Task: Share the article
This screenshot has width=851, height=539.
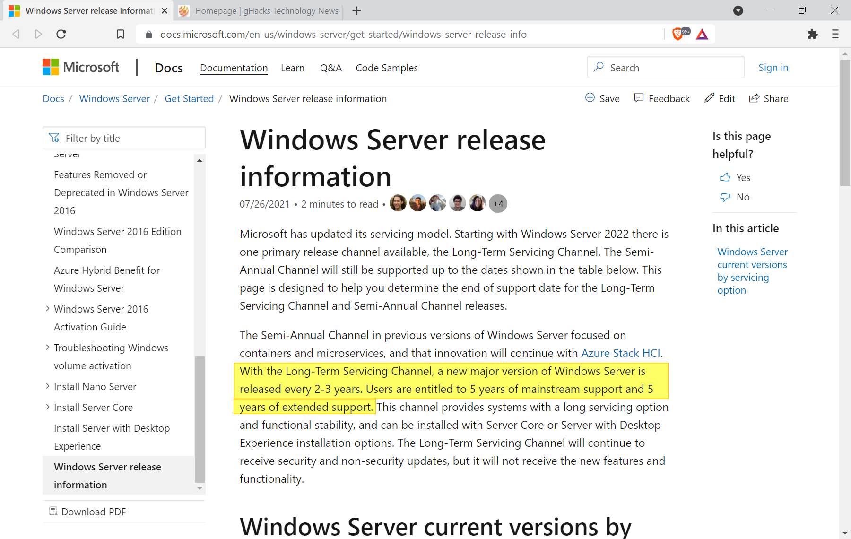Action: 769,98
